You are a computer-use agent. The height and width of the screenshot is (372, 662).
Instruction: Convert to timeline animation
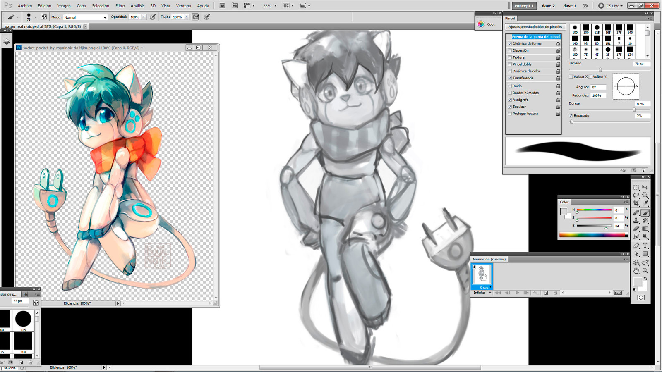point(618,293)
